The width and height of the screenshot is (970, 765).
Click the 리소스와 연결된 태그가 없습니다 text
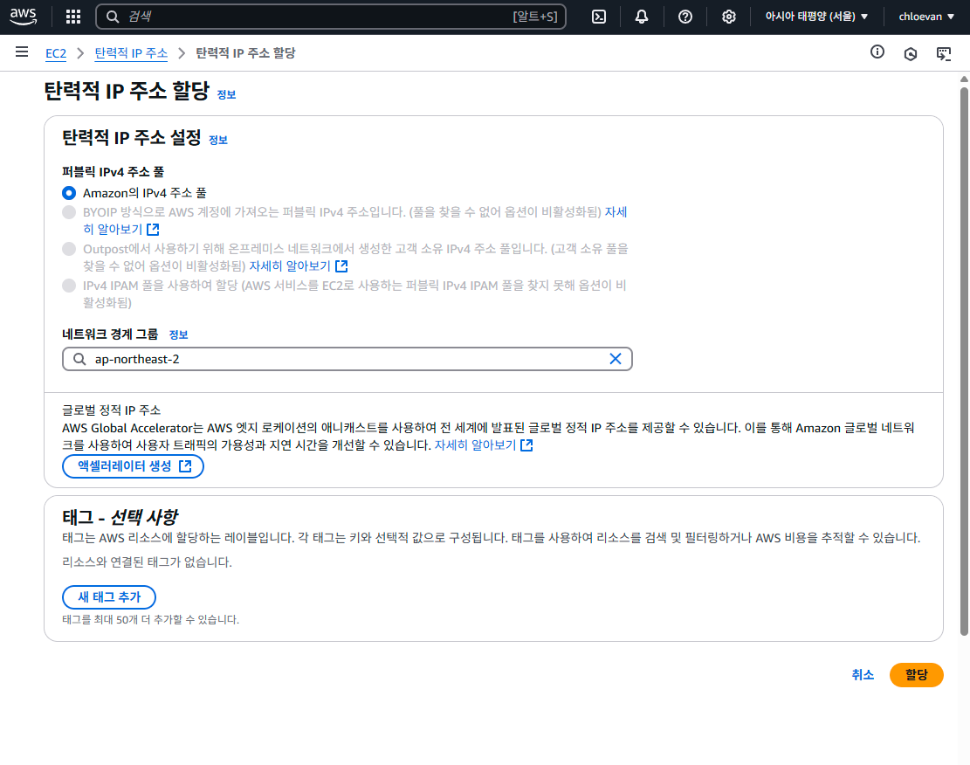coord(148,562)
